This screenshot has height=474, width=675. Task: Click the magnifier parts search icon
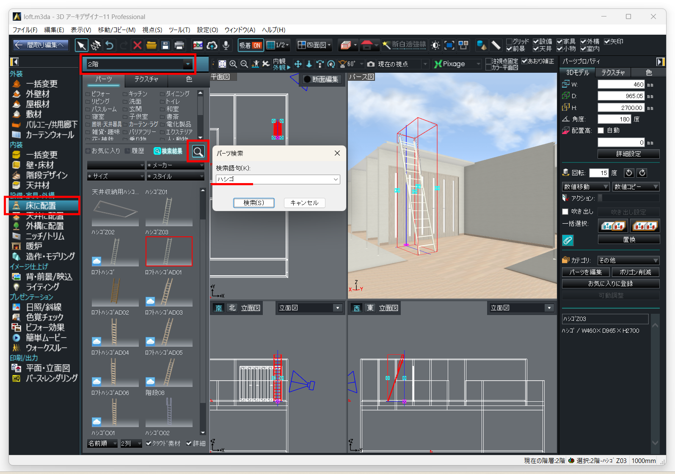click(198, 151)
